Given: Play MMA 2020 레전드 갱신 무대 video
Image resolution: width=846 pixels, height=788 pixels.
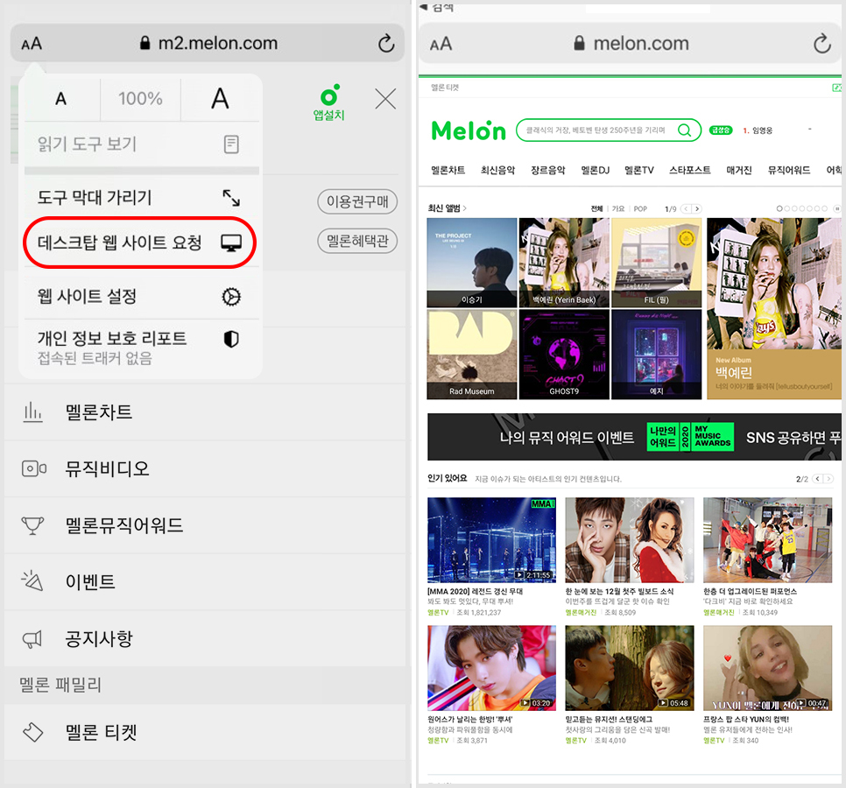Looking at the screenshot, I should click(x=491, y=540).
